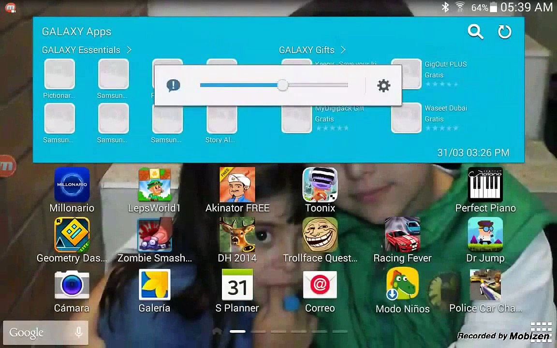Open the Galería app
Screen dimensions: 557x348
tap(155, 284)
